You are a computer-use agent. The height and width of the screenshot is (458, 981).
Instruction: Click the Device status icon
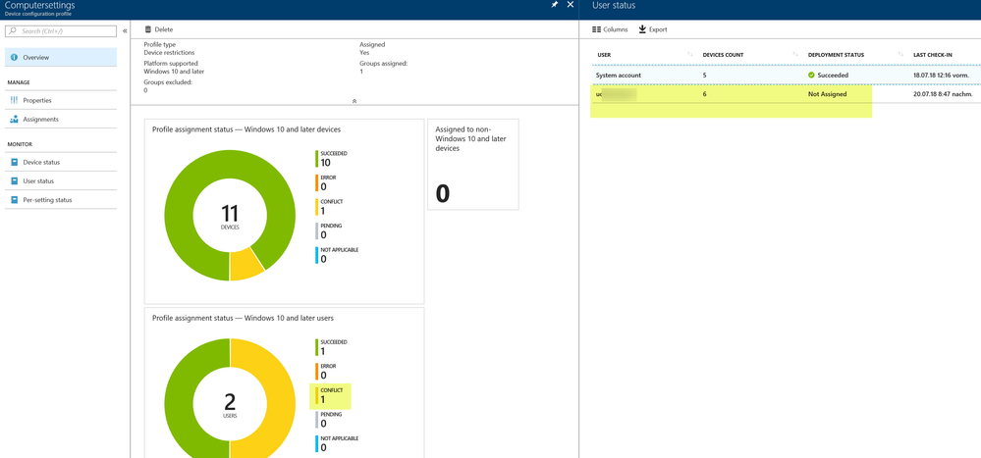[14, 163]
